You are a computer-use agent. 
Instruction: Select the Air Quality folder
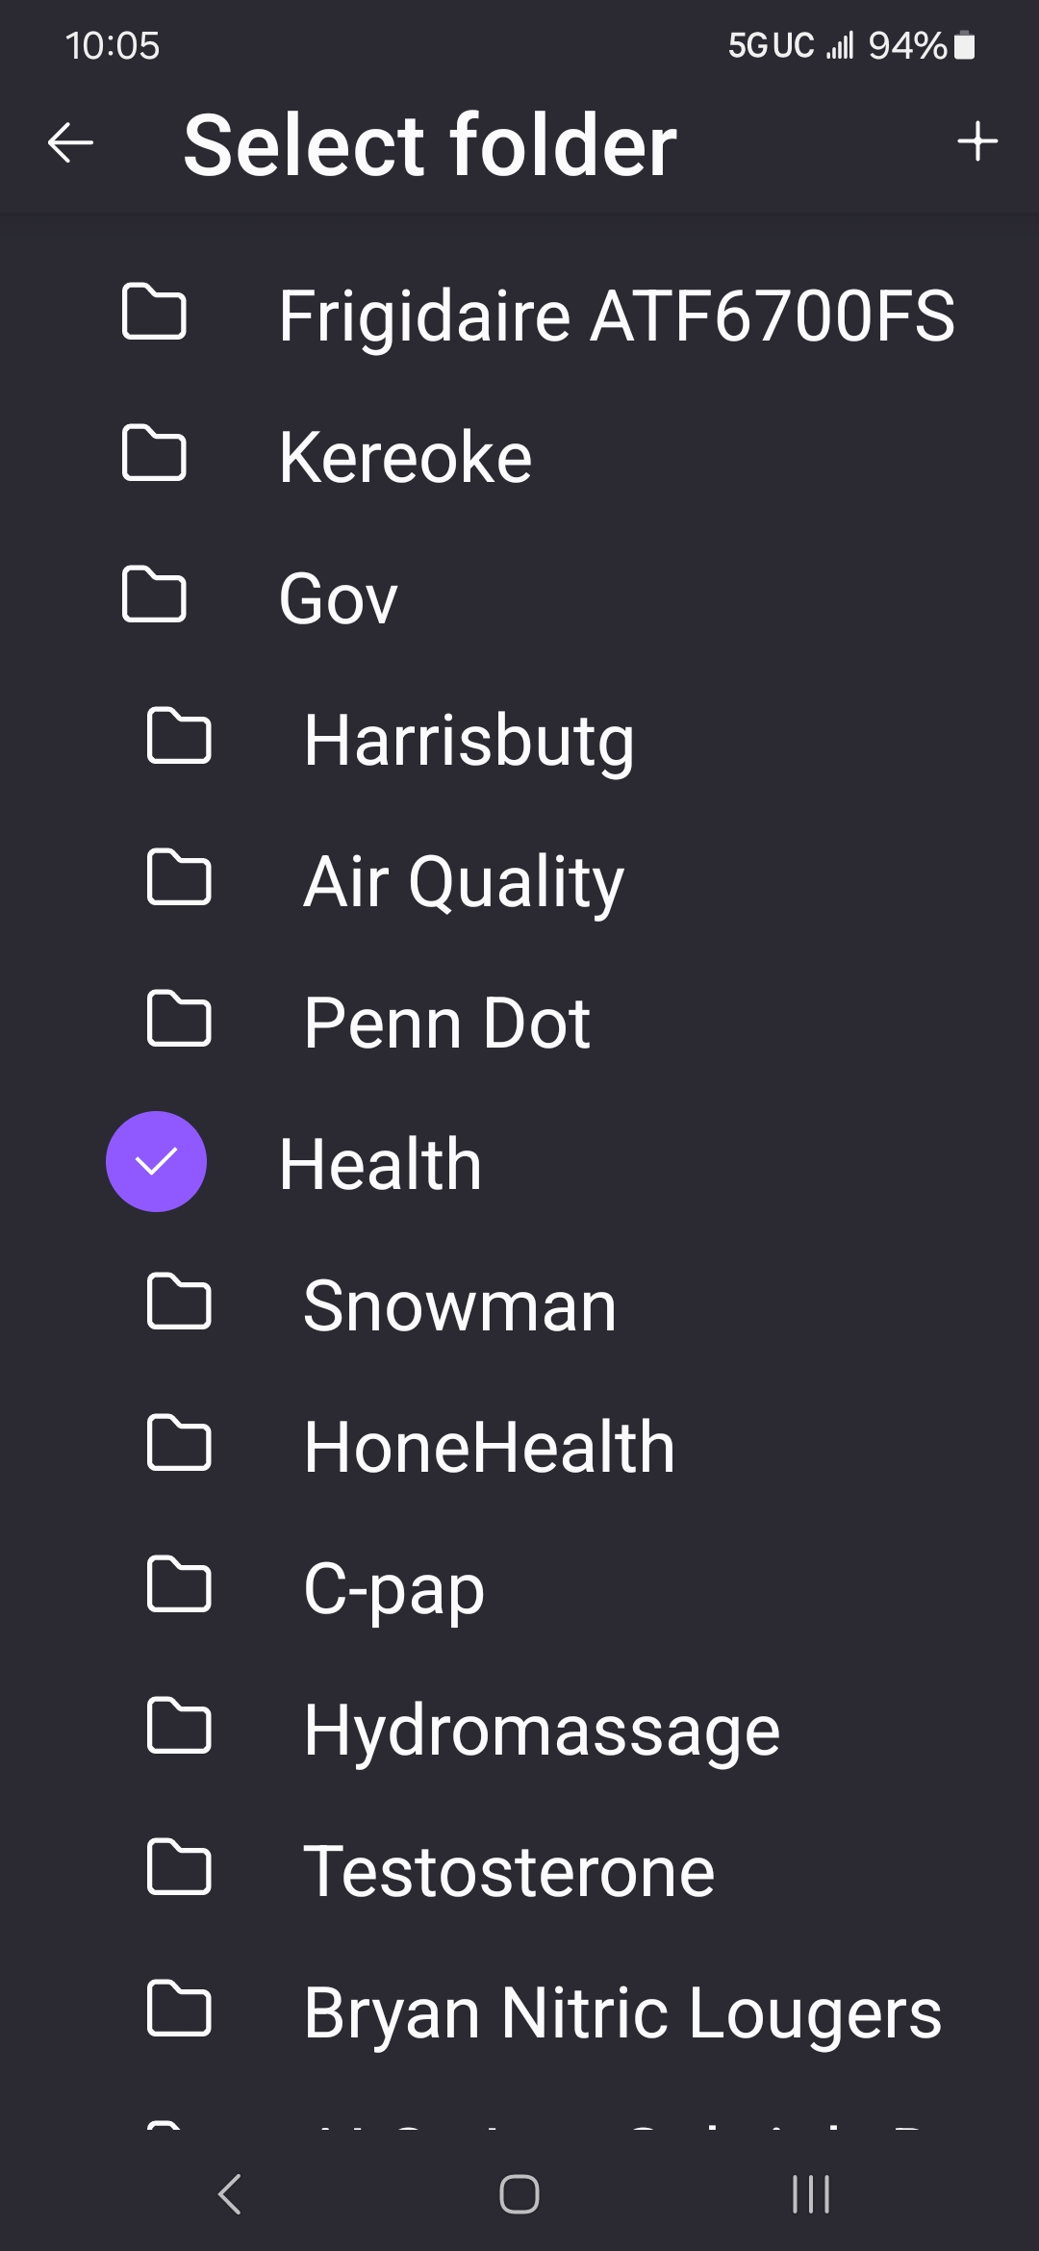(519, 881)
